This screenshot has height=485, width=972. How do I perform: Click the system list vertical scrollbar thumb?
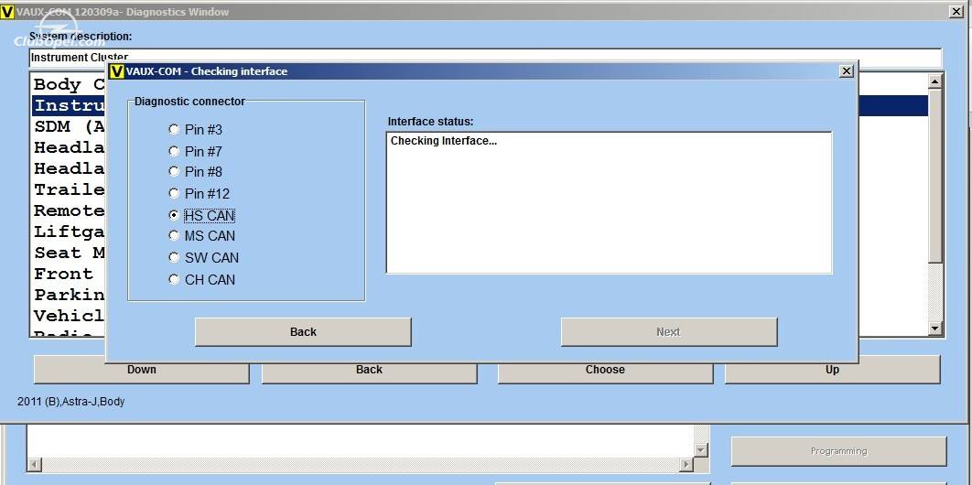point(935,175)
